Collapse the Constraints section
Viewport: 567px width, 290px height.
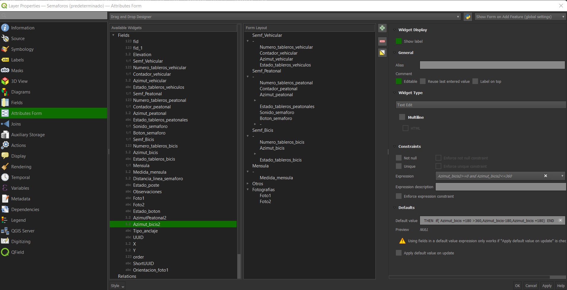click(x=394, y=146)
